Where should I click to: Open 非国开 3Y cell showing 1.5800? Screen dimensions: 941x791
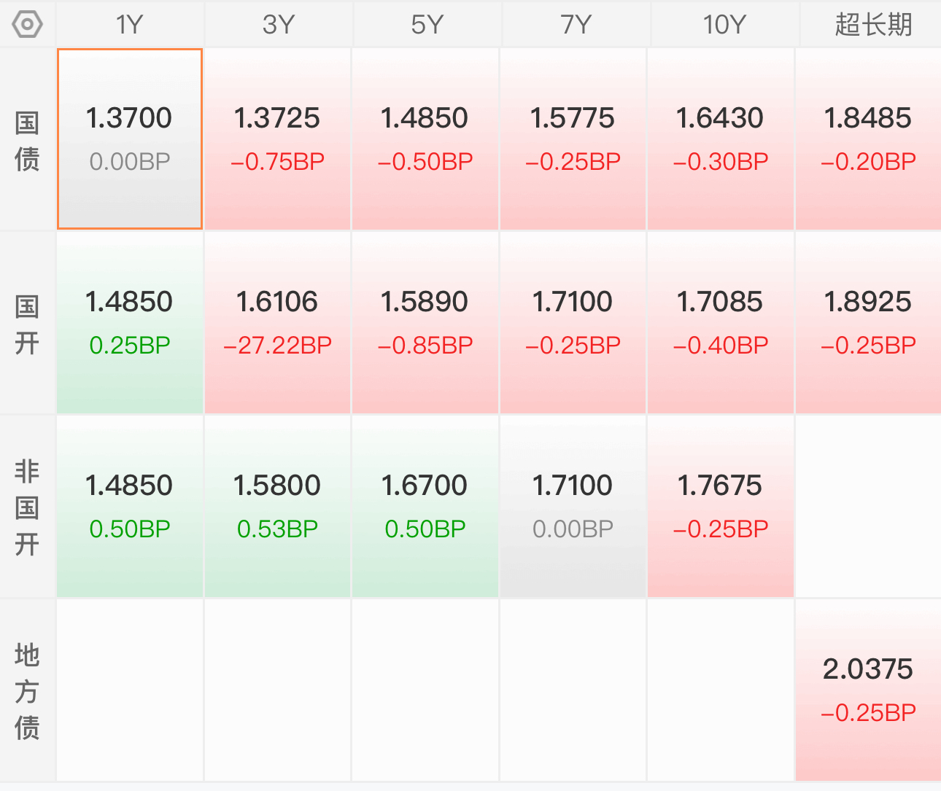click(x=278, y=507)
